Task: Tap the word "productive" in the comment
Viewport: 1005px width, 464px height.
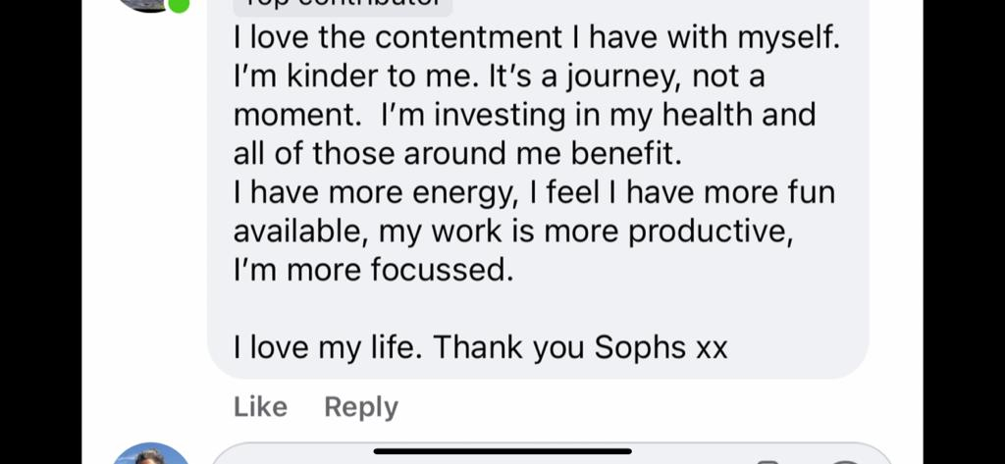Action: point(709,232)
